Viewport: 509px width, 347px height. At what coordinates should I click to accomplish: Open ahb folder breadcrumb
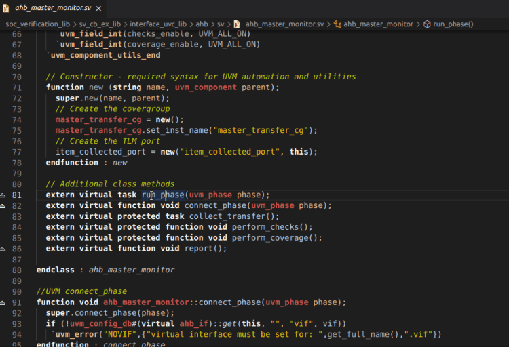(x=202, y=24)
